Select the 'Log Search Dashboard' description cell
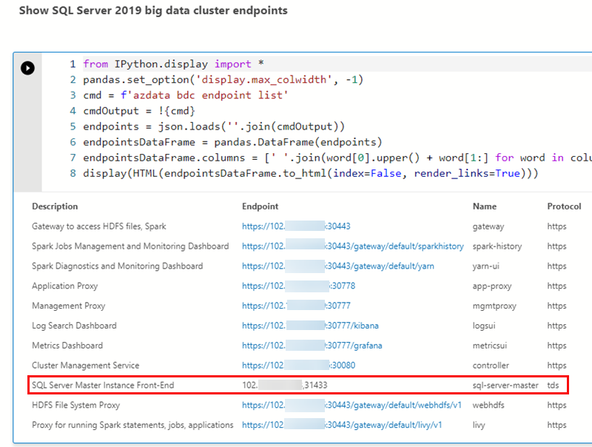The height and width of the screenshot is (447, 592). [x=75, y=326]
